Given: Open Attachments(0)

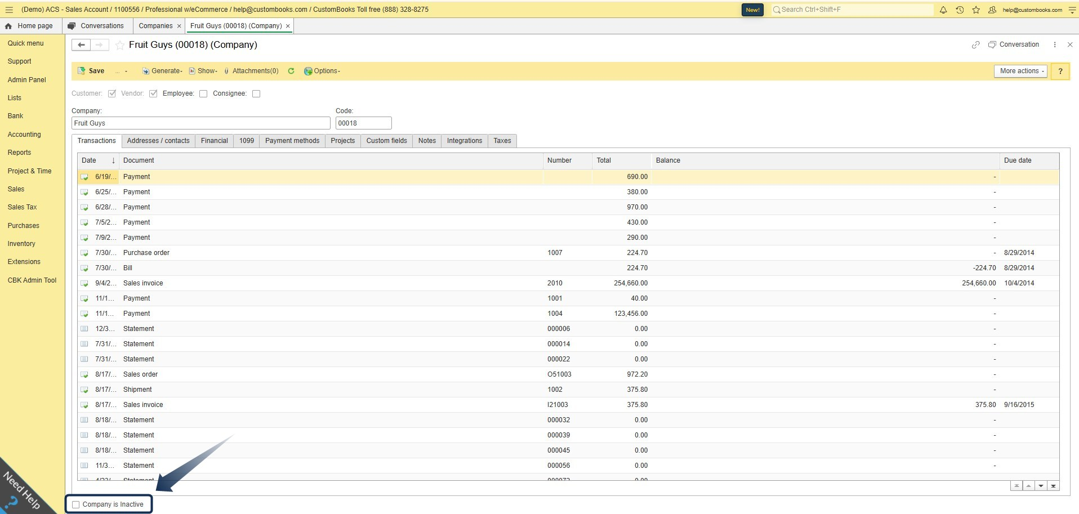Looking at the screenshot, I should point(251,71).
